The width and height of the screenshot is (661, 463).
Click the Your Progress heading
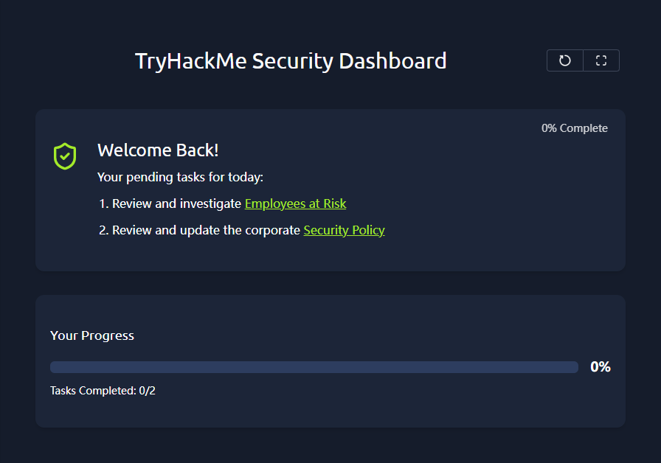coord(92,335)
